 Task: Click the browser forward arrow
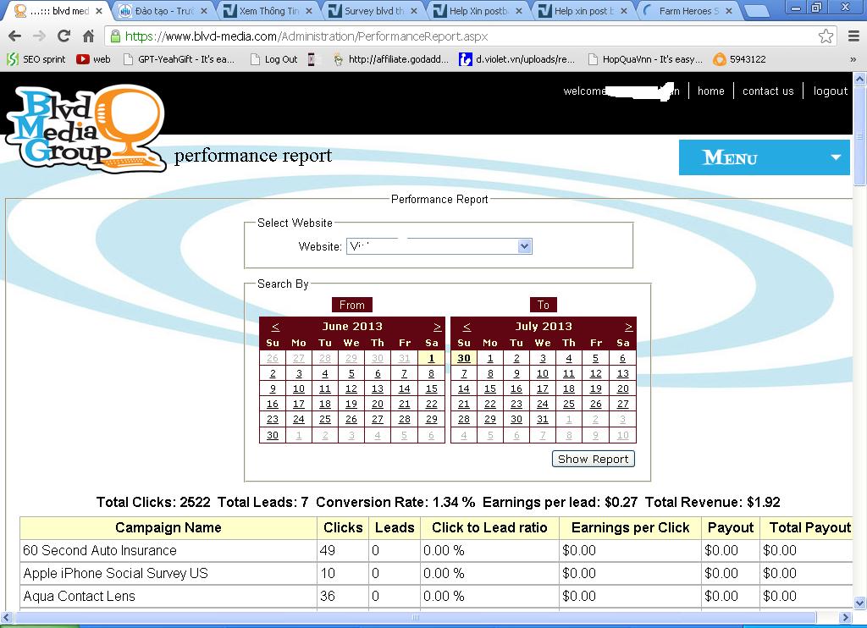tap(39, 36)
